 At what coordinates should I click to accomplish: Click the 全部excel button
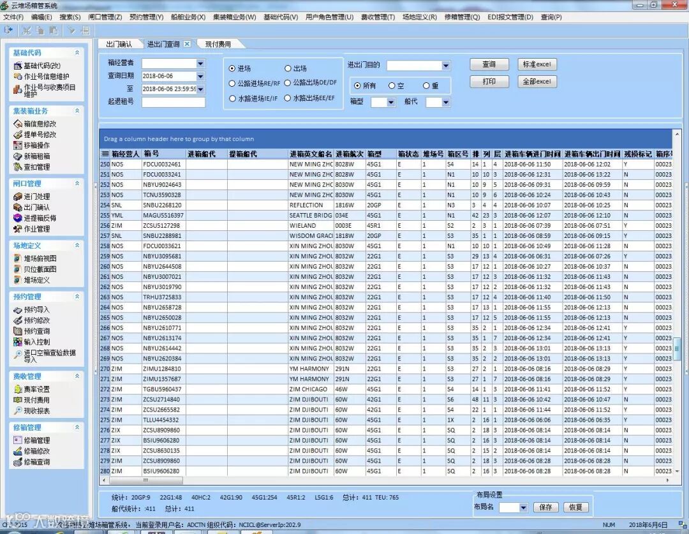click(x=537, y=82)
